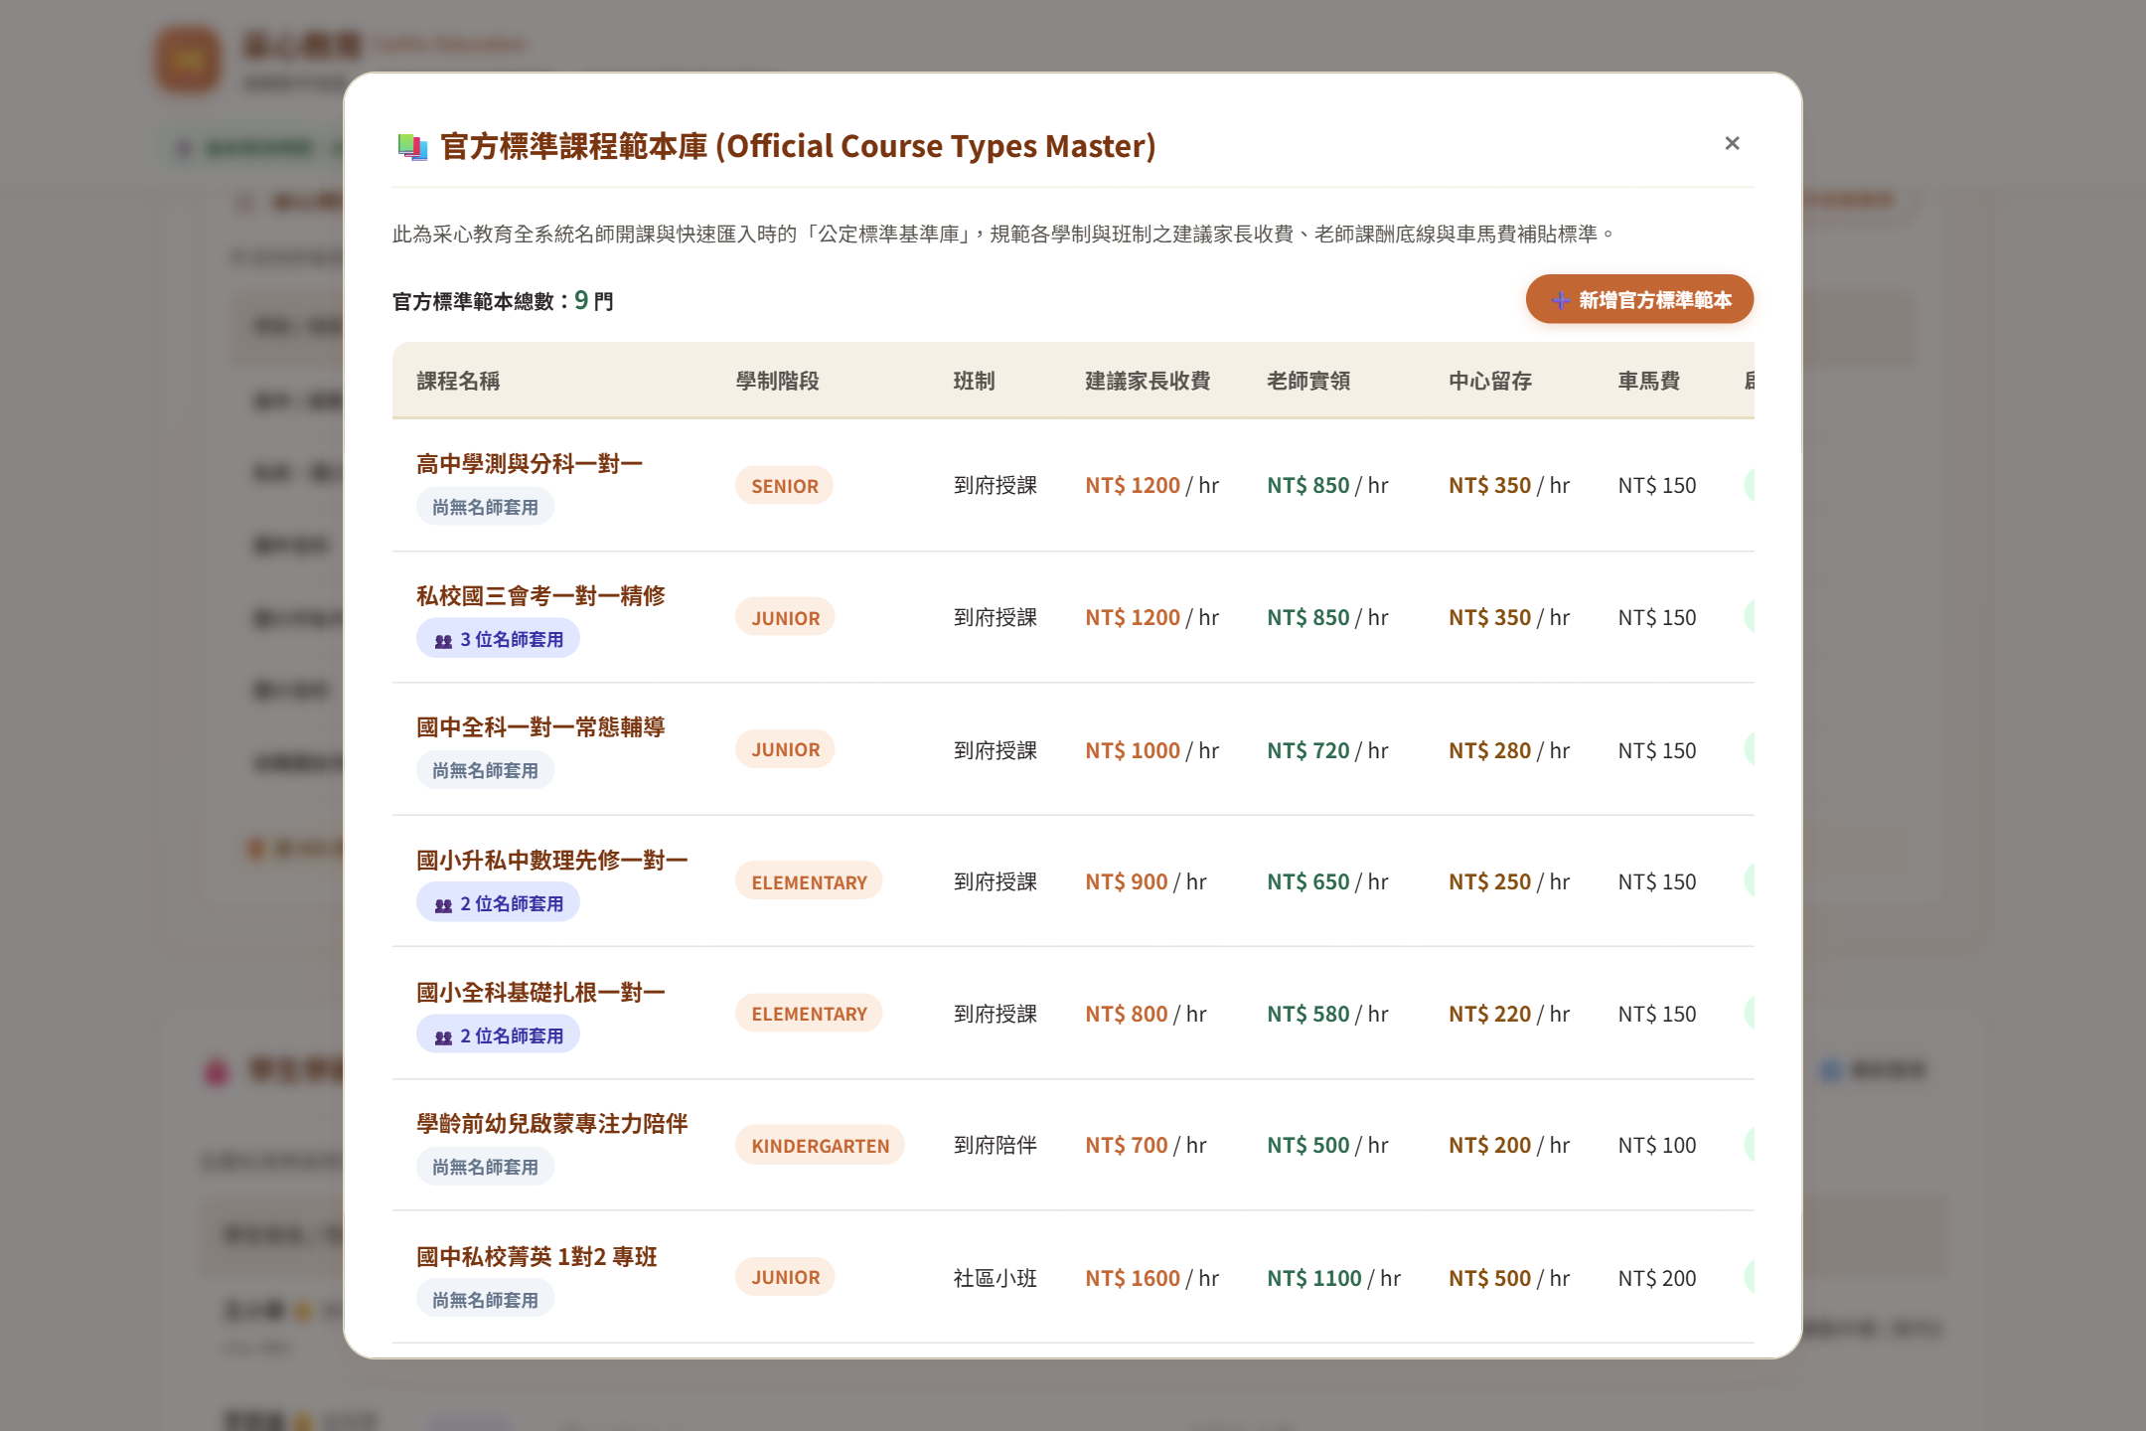Click the NT$ 1100 / hr teacher pay

pyautogui.click(x=1333, y=1278)
